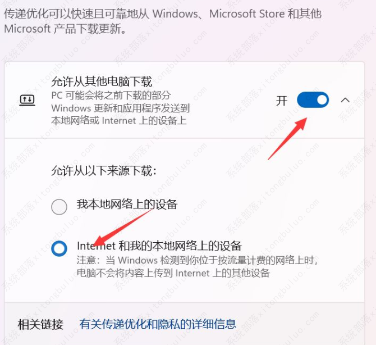Collapse the 允许从其他电脑下载 section chevron
Viewport: 376px width, 345px height.
click(x=345, y=100)
